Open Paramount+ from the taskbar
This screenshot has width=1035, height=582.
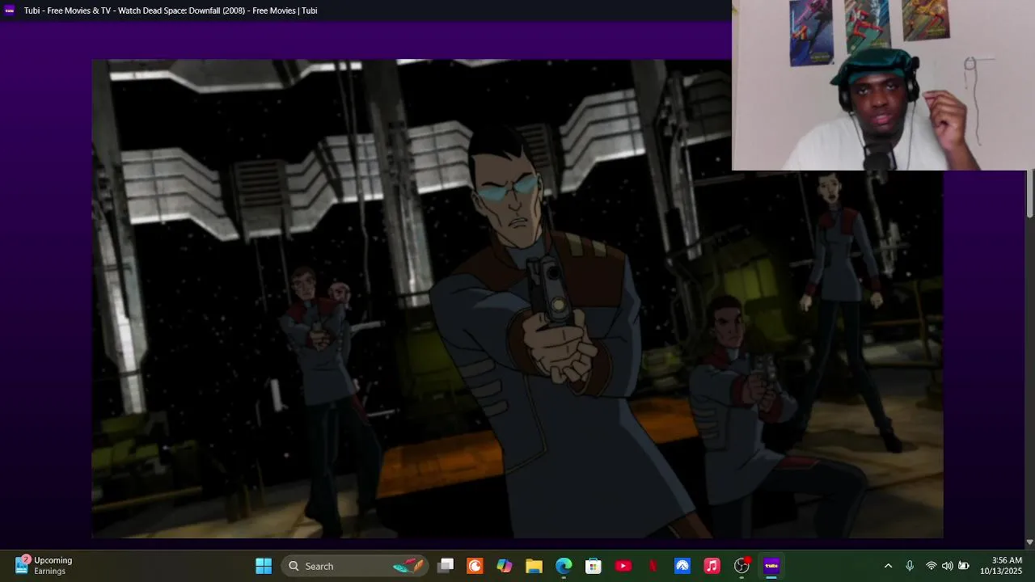coord(682,566)
